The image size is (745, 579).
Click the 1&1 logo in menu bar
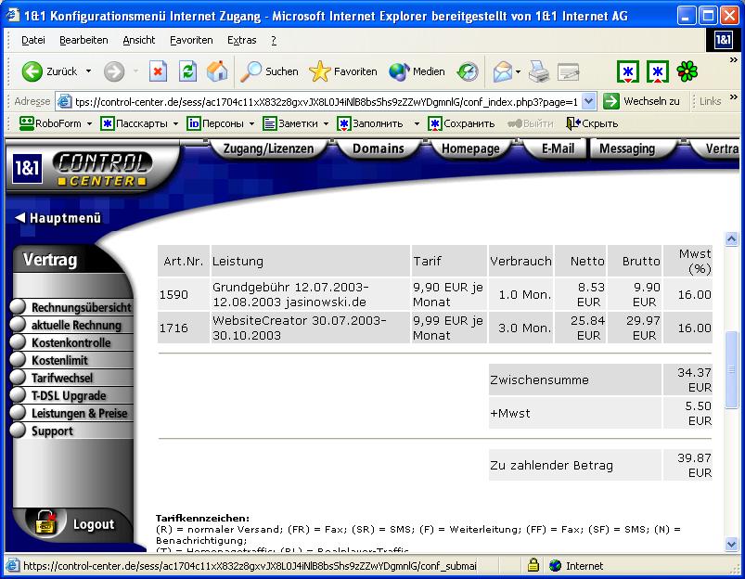click(x=723, y=40)
